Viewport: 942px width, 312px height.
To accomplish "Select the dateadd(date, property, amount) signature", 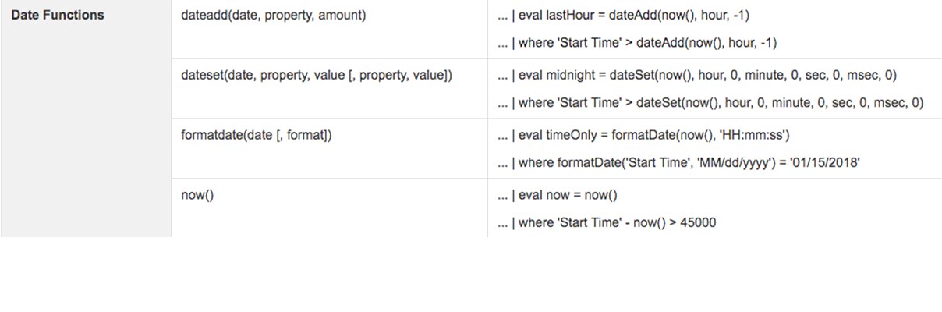I will point(272,15).
